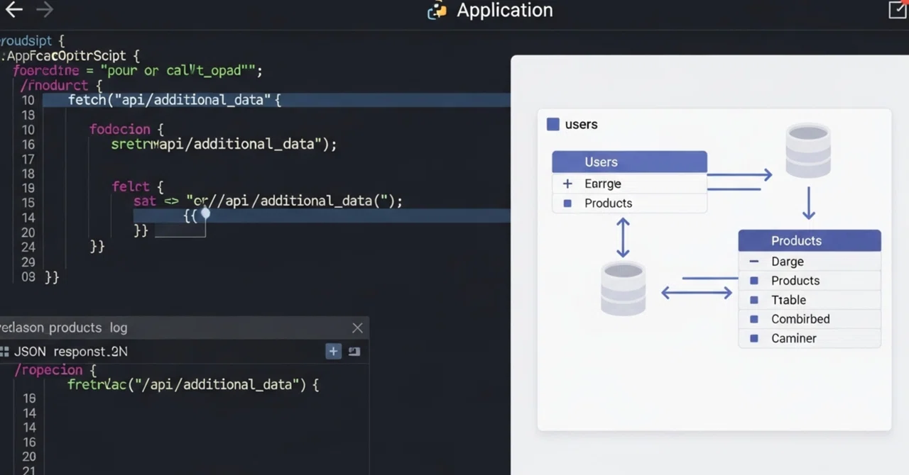The image size is (909, 475).
Task: Click the fodecion { code line
Action: pyautogui.click(x=126, y=129)
